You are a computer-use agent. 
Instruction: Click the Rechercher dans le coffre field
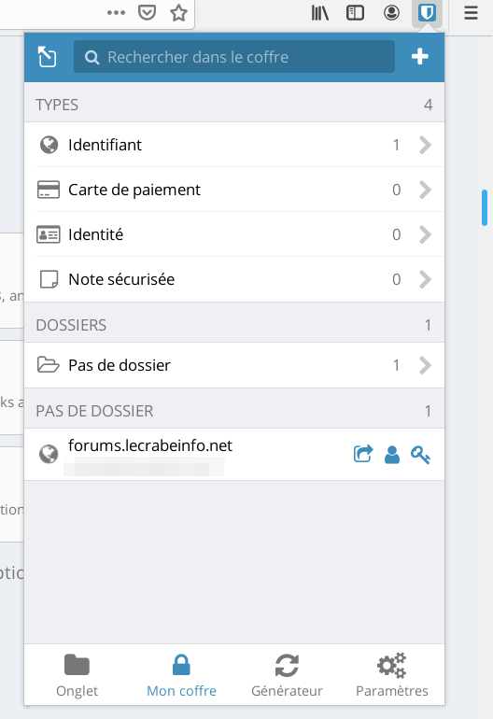233,57
